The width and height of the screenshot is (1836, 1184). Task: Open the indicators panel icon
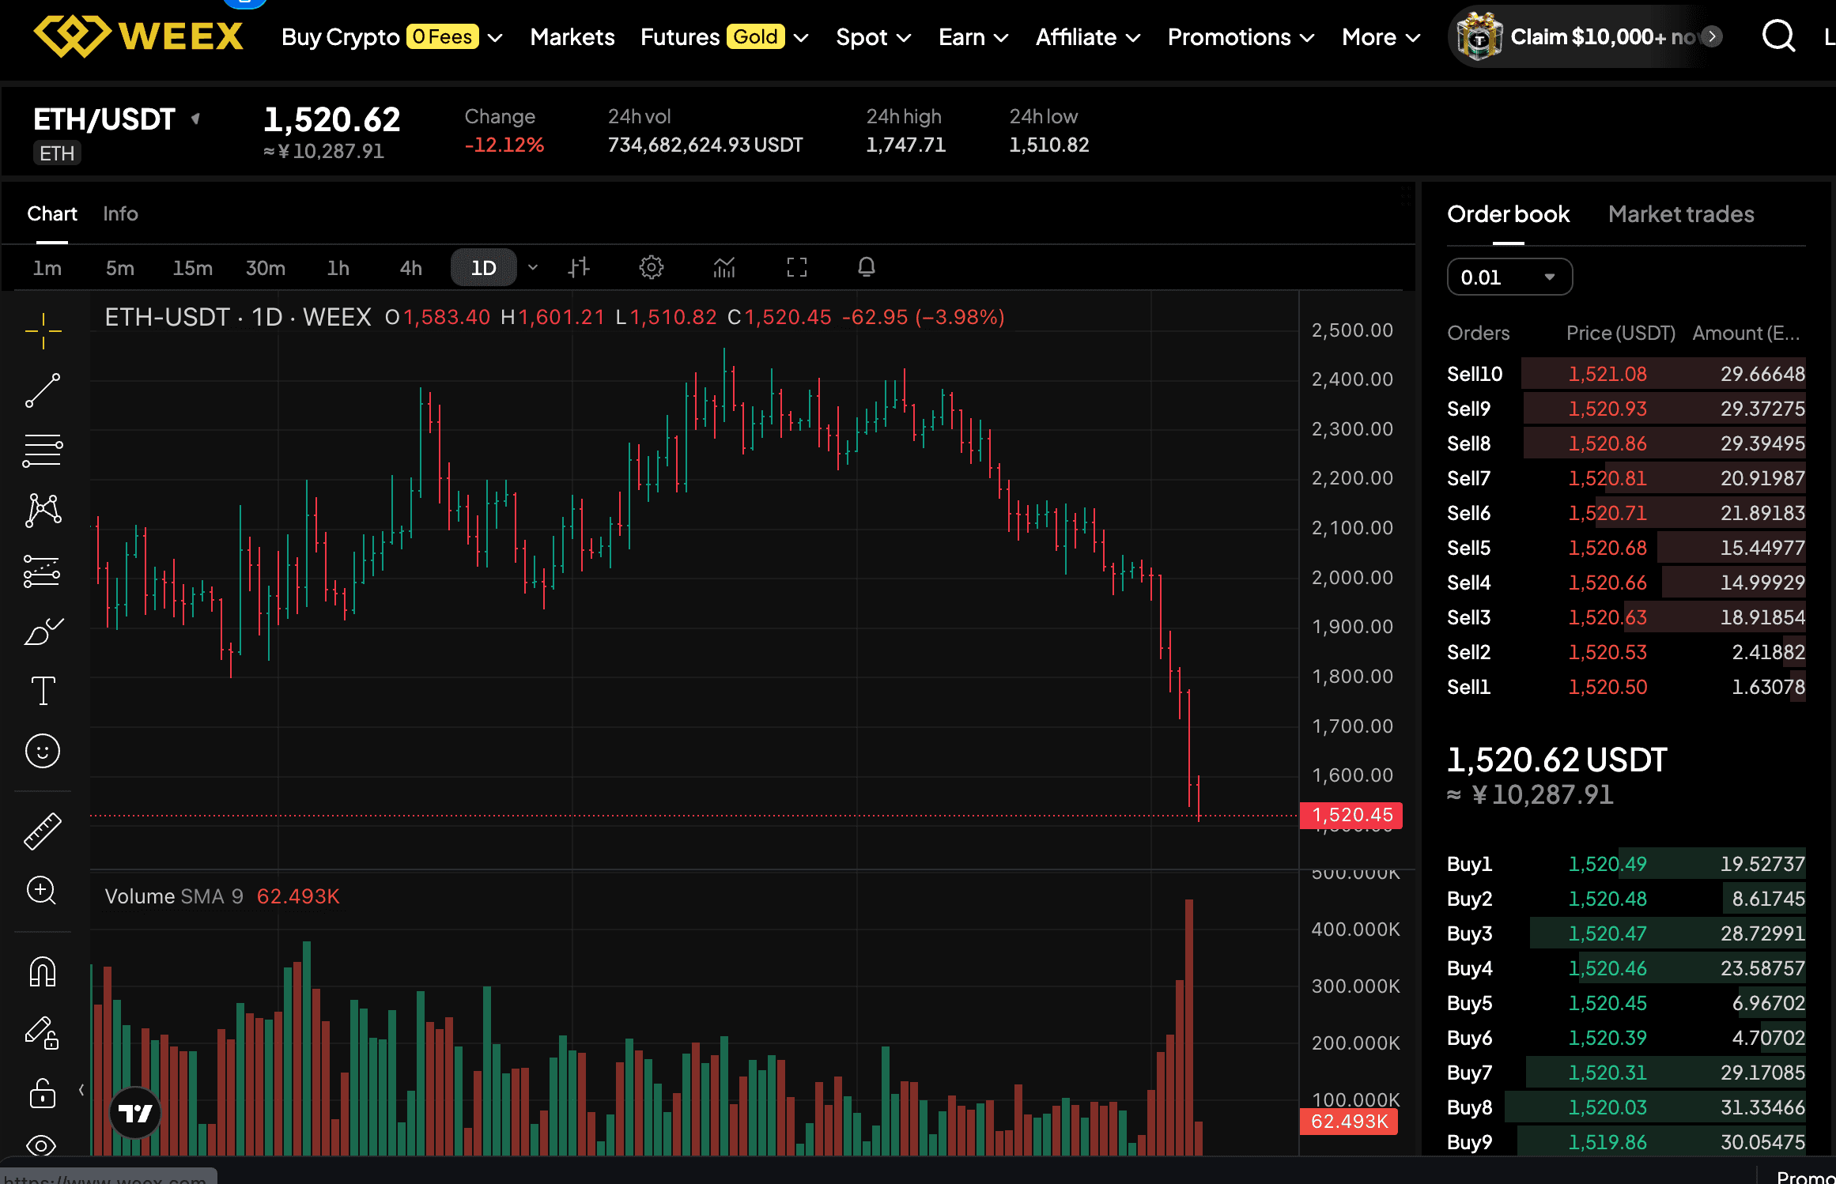pyautogui.click(x=724, y=267)
